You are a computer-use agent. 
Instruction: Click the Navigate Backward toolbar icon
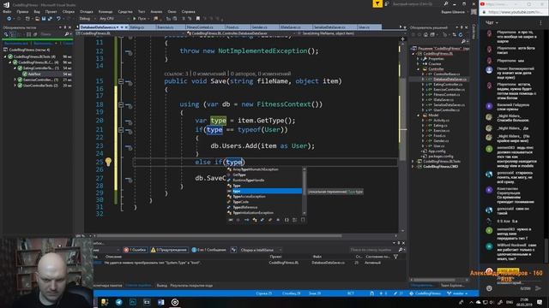click(9, 19)
